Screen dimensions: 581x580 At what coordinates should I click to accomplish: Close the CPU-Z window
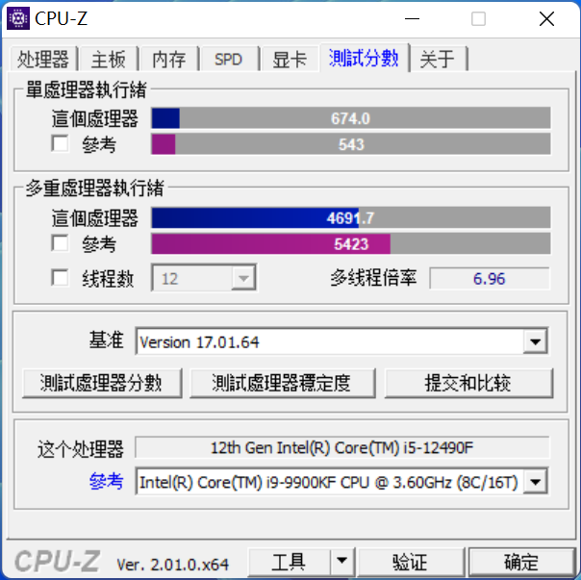tap(546, 18)
